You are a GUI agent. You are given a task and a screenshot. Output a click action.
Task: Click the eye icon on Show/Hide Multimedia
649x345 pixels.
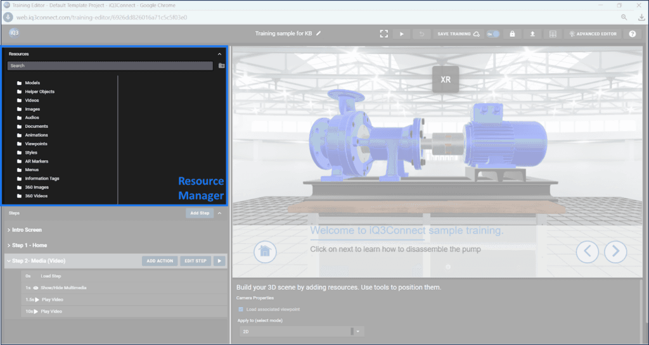coord(36,287)
